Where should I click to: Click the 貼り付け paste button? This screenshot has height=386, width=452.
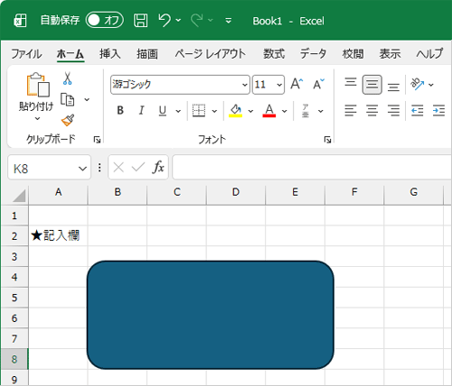[x=36, y=96]
